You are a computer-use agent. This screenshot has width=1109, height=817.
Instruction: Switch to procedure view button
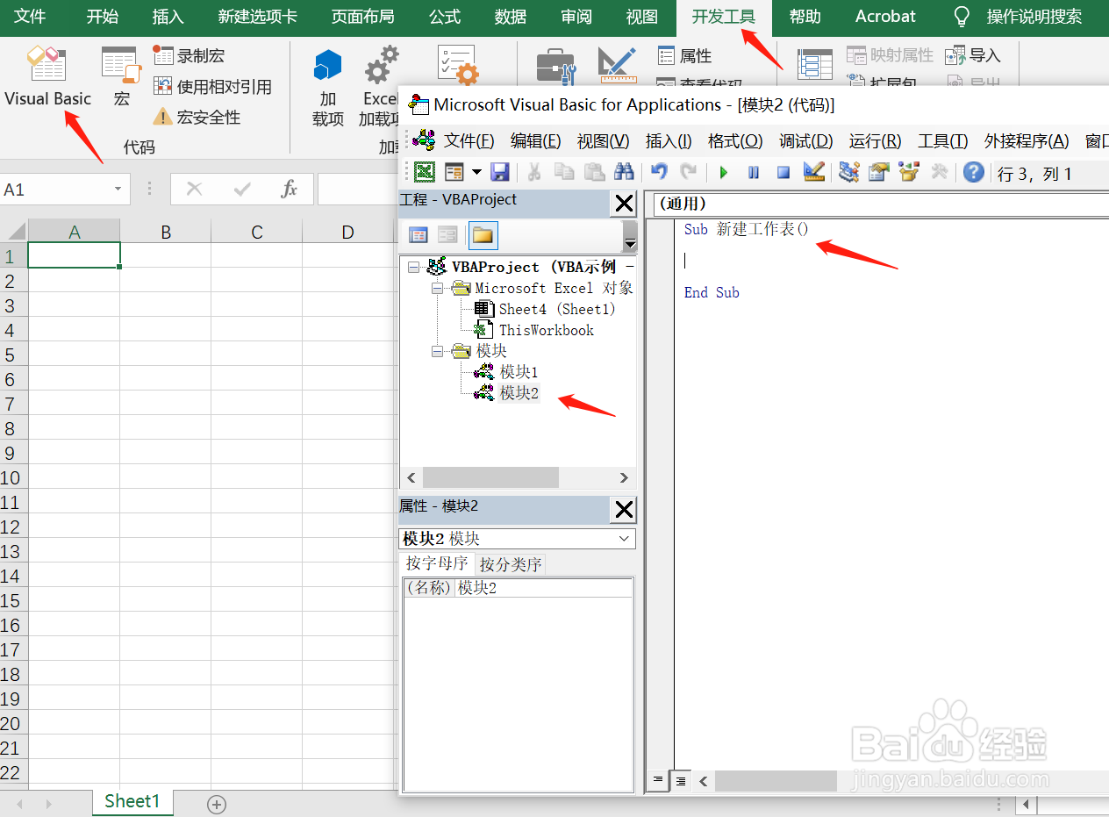coord(657,779)
